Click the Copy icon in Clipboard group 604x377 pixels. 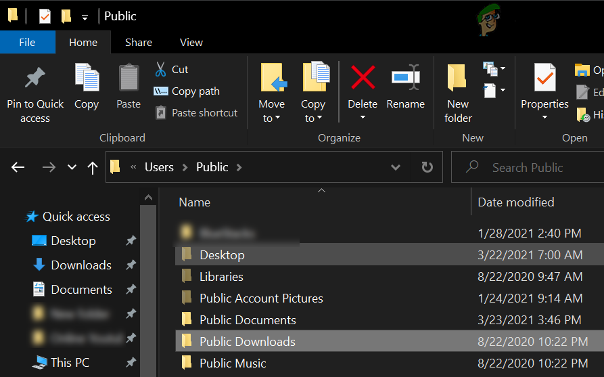[87, 79]
